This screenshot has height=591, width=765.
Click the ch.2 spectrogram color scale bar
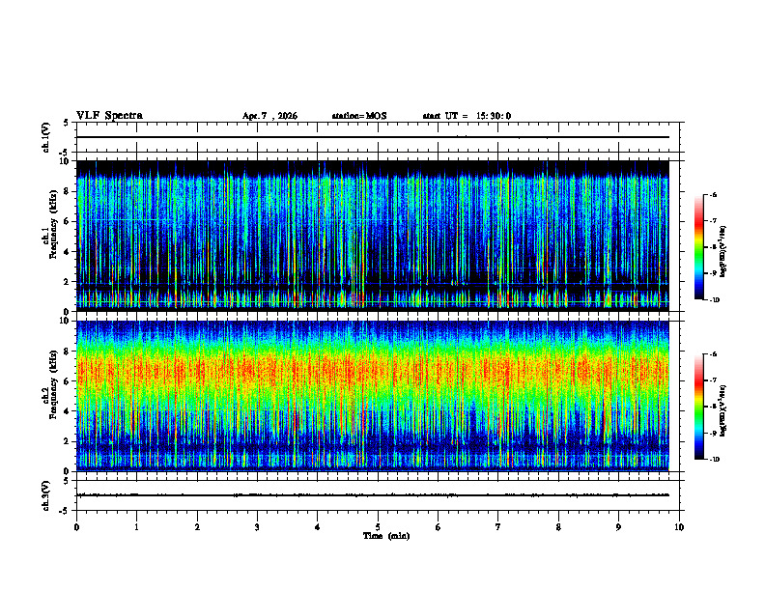coord(698,407)
